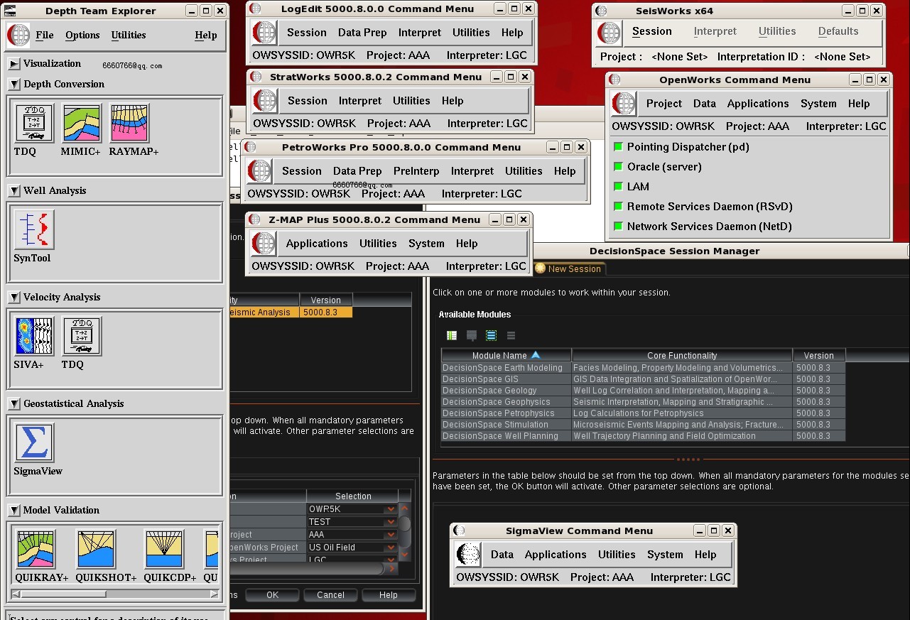Collapse the Well Analysis section
The image size is (910, 620).
pyautogui.click(x=14, y=191)
